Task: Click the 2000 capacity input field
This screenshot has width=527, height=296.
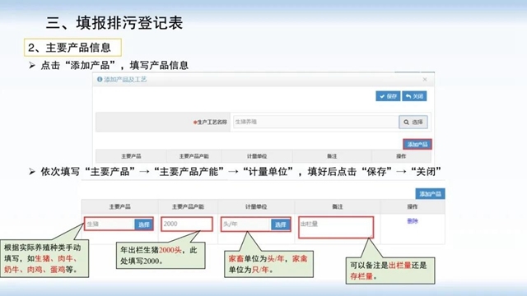Action: tap(187, 224)
